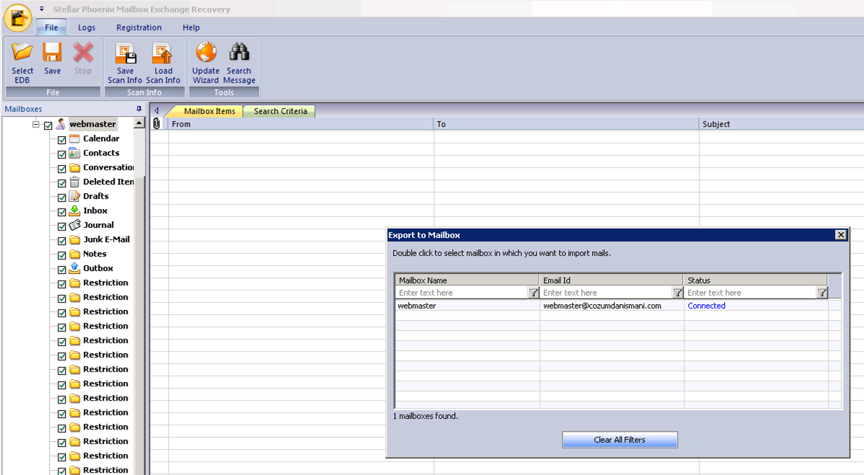Click the mailbox tree scroll up arrow

(x=139, y=123)
